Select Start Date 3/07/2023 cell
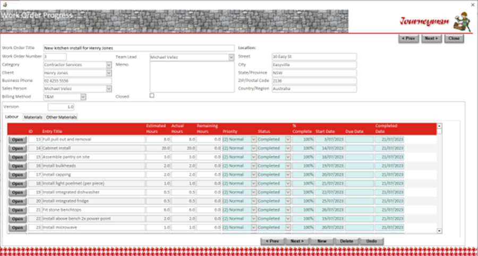 pyautogui.click(x=329, y=139)
